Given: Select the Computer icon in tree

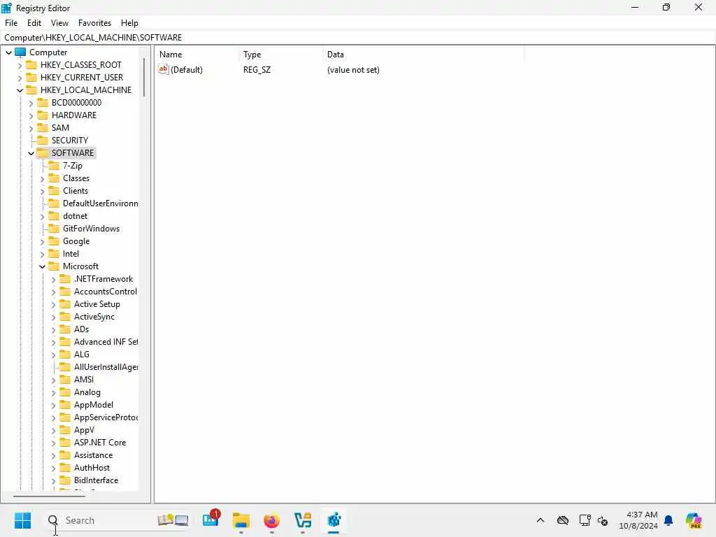Looking at the screenshot, I should (x=20, y=52).
